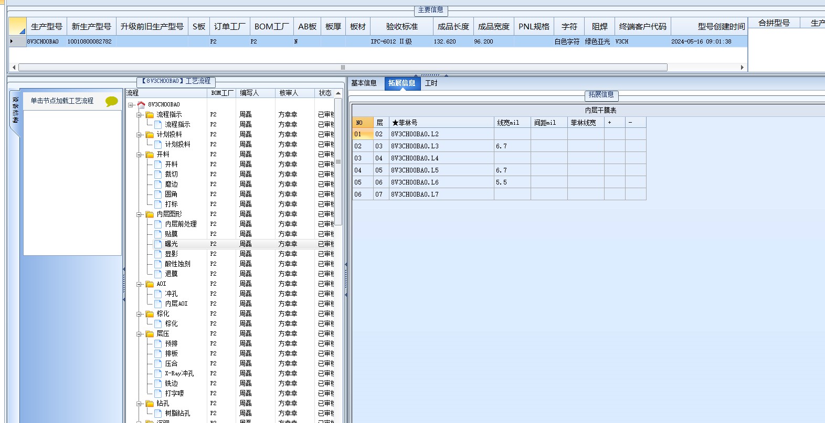The image size is (825, 423).
Task: Select the 预排 tree node
Action: 171,343
